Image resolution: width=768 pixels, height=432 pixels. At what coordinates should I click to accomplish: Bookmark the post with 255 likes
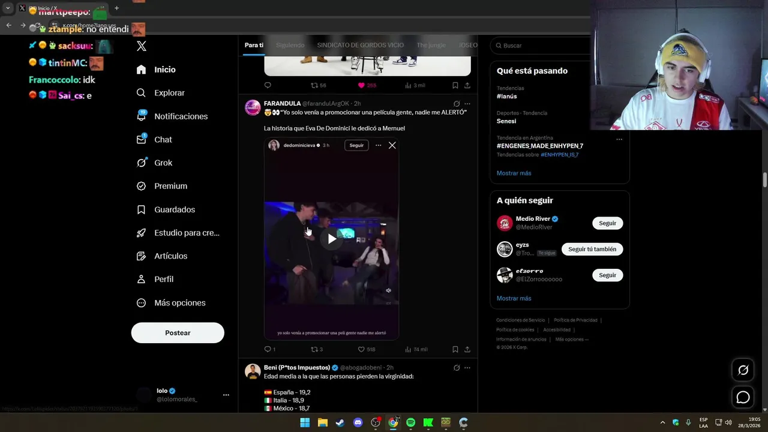pyautogui.click(x=455, y=85)
